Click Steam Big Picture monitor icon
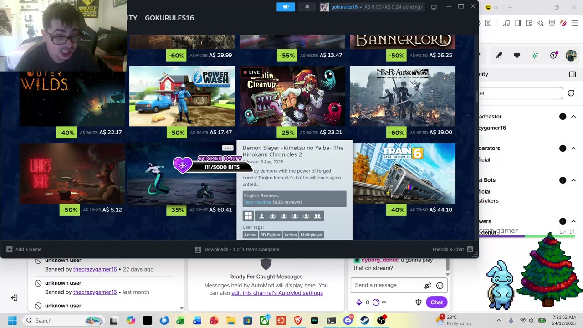 (434, 7)
